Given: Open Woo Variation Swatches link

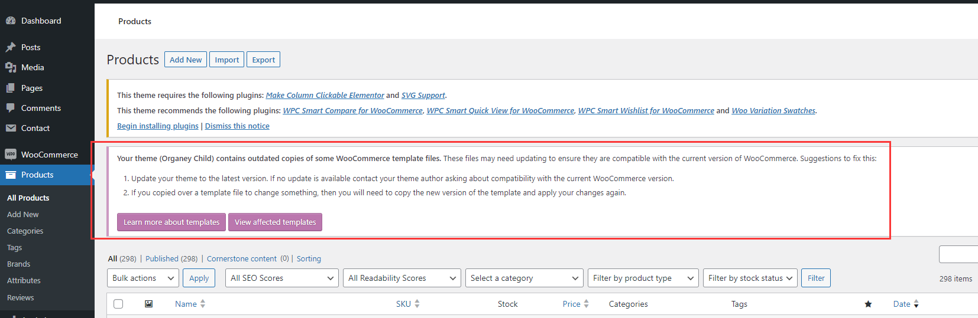Looking at the screenshot, I should (773, 110).
